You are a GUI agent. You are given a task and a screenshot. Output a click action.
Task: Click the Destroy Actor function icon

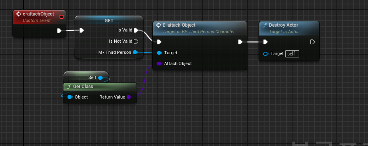tap(265, 25)
